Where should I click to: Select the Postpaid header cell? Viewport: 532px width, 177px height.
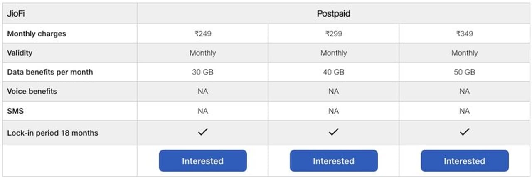point(334,14)
